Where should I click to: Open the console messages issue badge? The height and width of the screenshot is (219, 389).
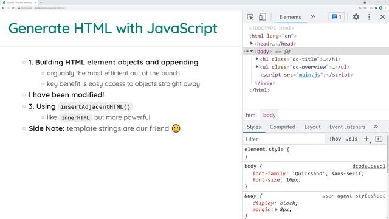(337, 17)
